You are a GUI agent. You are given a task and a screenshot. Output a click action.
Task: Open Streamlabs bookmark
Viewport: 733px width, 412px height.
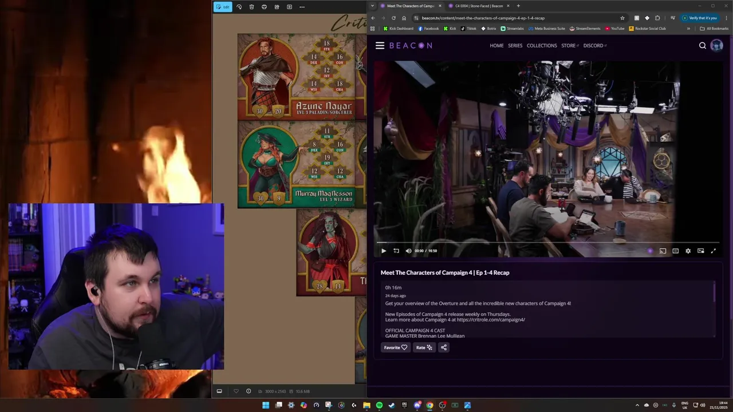click(x=512, y=29)
